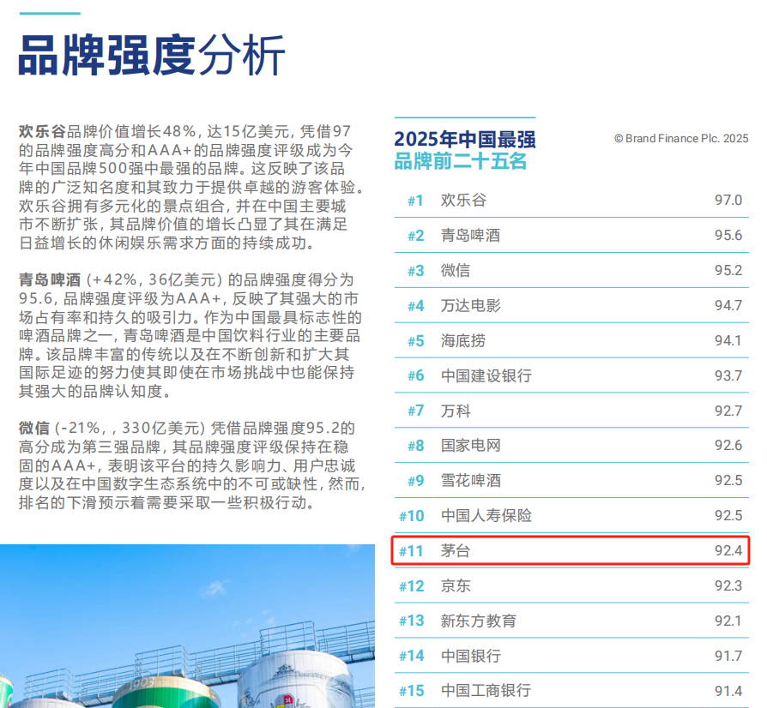The height and width of the screenshot is (708, 767).
Task: Click bold 青岛啤酒 starting the second paragraph
Action: click(x=50, y=280)
